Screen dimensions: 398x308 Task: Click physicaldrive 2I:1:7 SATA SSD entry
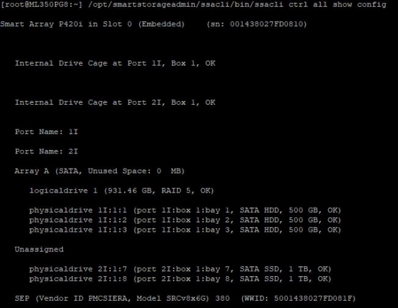[x=180, y=269]
